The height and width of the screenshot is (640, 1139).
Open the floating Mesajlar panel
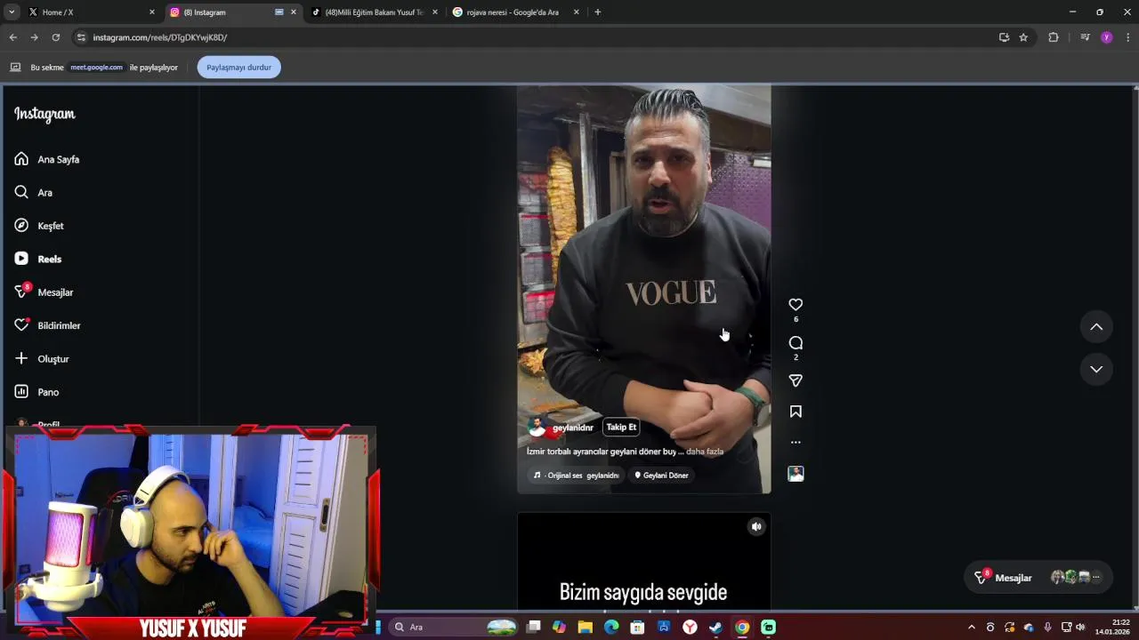click(x=1038, y=578)
